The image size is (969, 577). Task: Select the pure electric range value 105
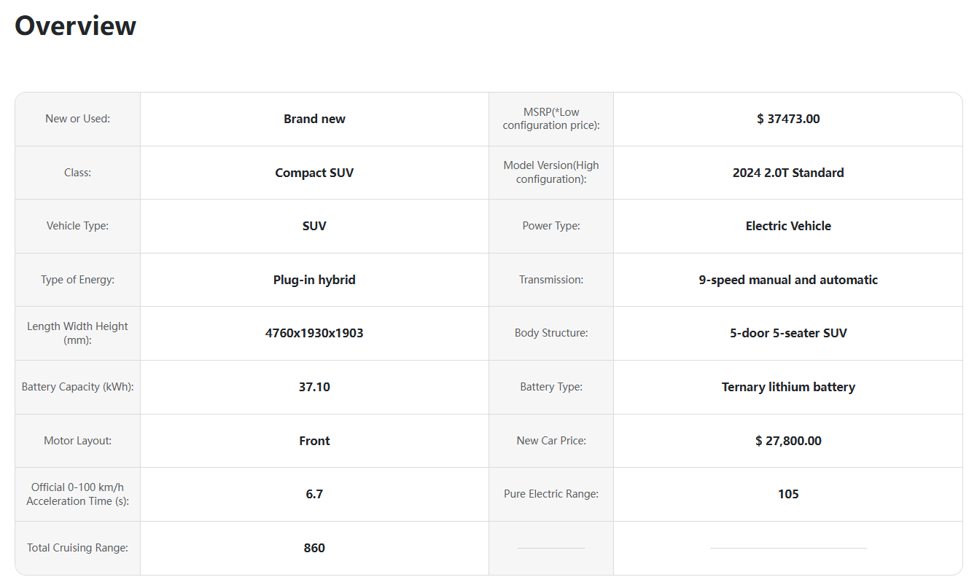[x=788, y=494]
